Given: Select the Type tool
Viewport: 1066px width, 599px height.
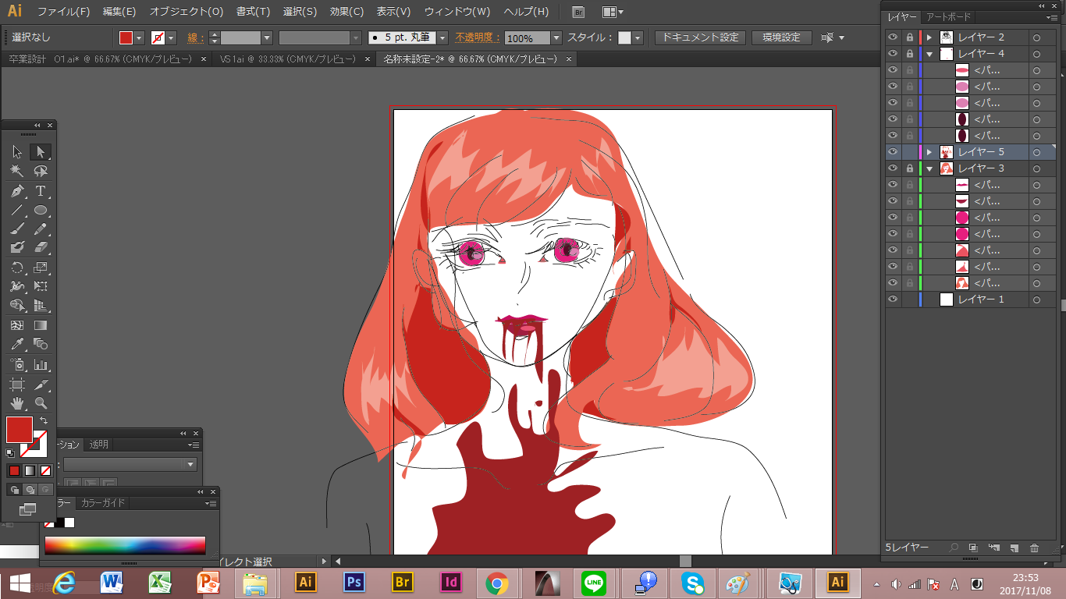Looking at the screenshot, I should pyautogui.click(x=41, y=191).
